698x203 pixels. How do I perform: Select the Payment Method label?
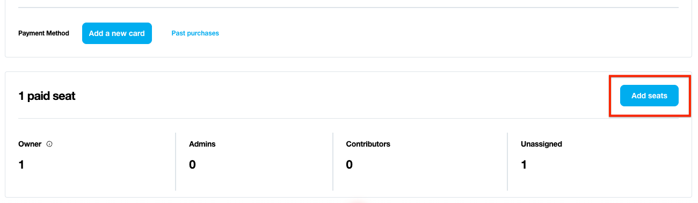point(43,33)
